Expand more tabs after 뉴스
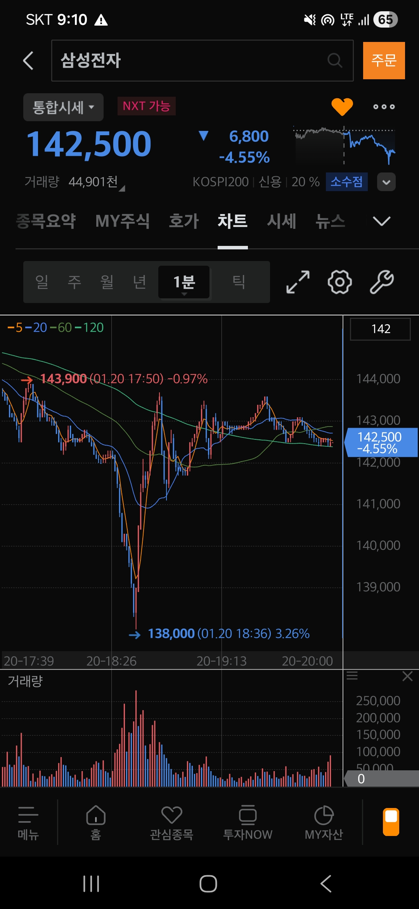Screen dimensions: 419x909 pos(381,221)
